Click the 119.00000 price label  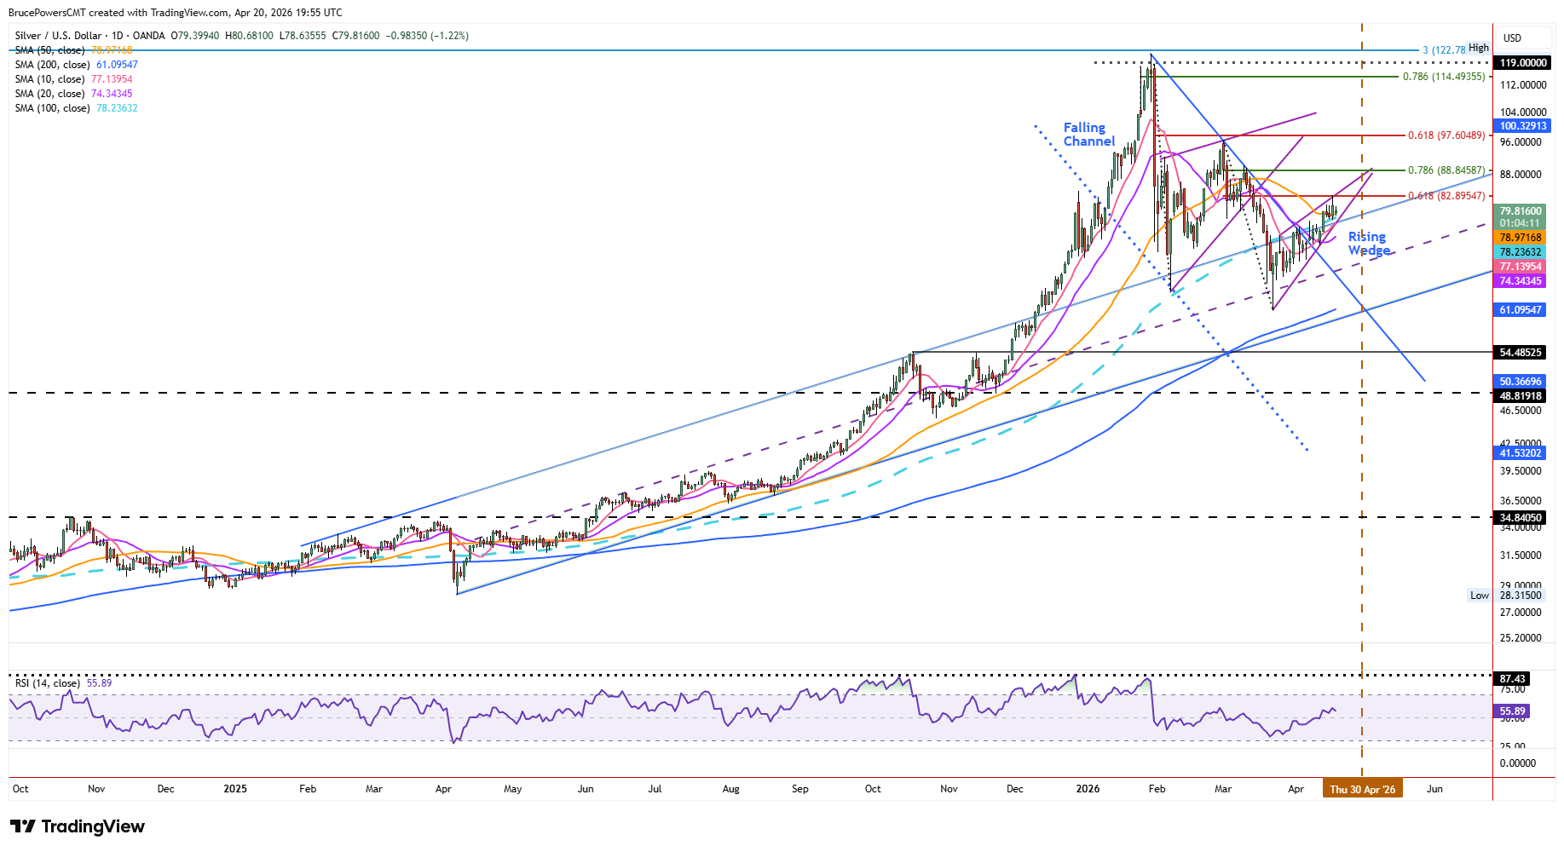[1522, 63]
